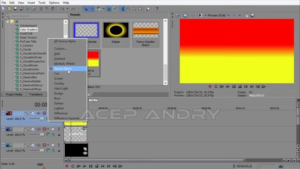Select the Normal Edit tool icon

pyautogui.click(x=123, y=9)
